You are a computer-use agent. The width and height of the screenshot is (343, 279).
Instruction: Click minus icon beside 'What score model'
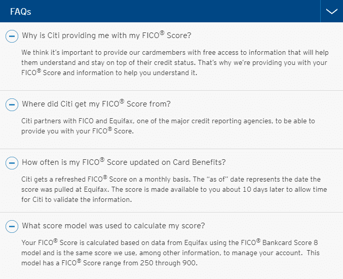pos(12,226)
